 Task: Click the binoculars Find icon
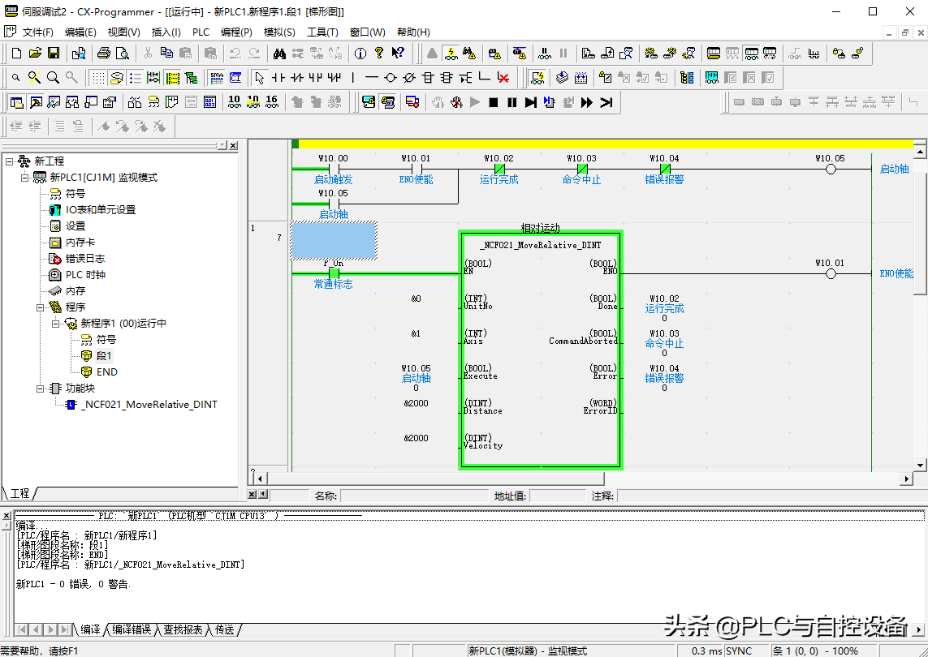coord(279,54)
